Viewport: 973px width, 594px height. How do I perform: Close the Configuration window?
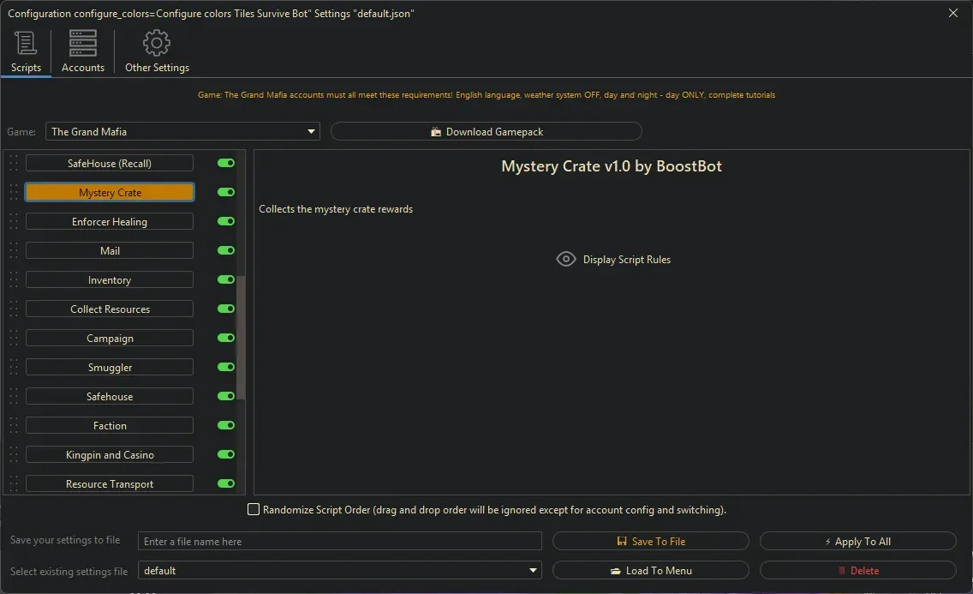point(953,13)
